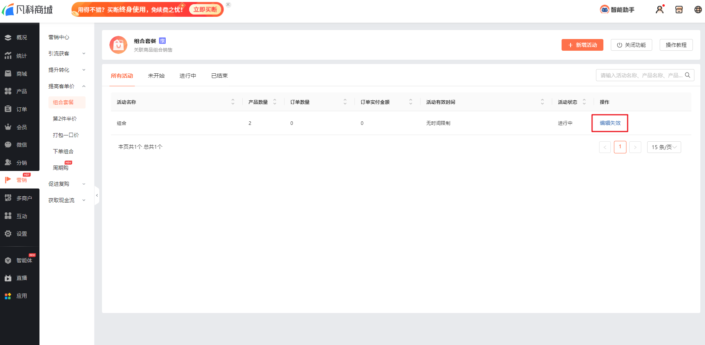Image resolution: width=705 pixels, height=345 pixels.
Task: Click the 凡科商城 logo
Action: 27,10
